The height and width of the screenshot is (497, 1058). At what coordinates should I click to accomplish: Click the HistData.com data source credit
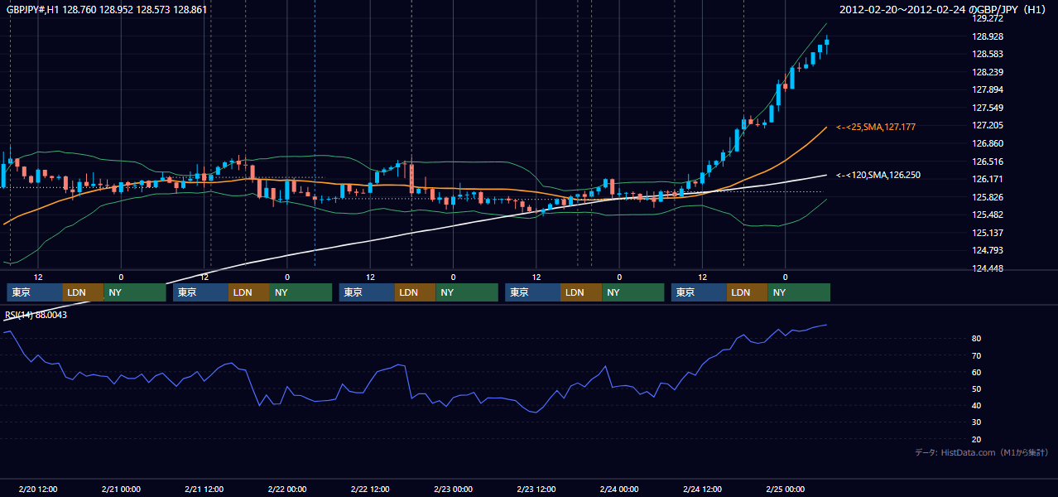[x=981, y=452]
